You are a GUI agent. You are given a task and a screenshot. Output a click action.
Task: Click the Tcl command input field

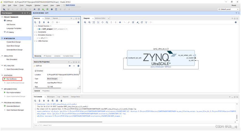click(x=135, y=125)
